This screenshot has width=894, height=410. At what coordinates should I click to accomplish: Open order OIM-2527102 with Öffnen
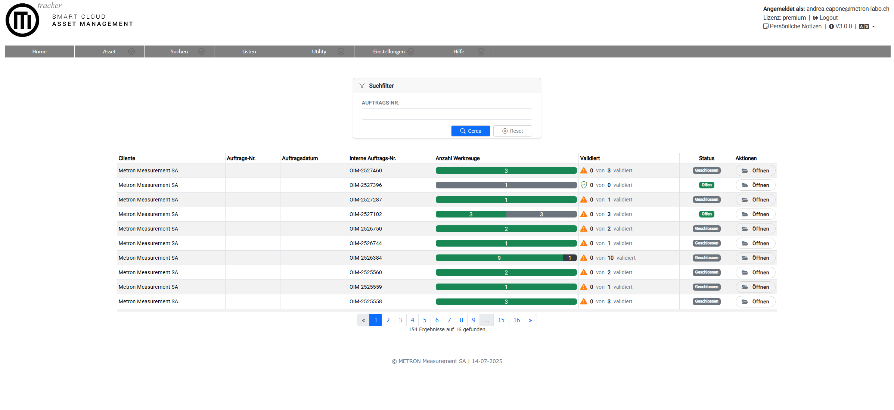[755, 214]
